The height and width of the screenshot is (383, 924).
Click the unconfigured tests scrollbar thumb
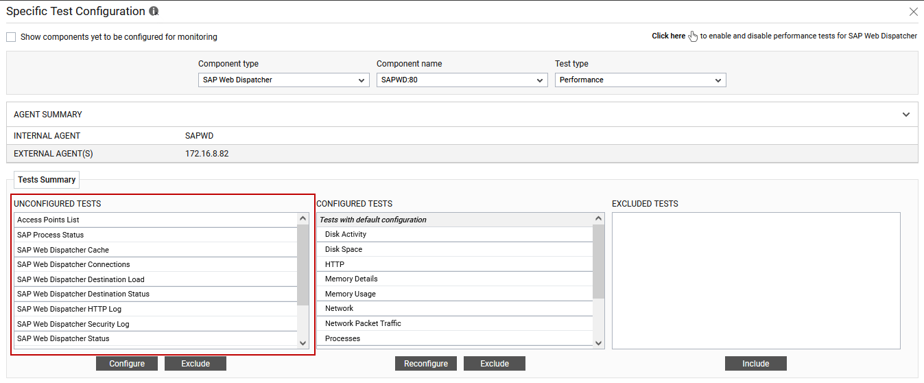coord(303,264)
